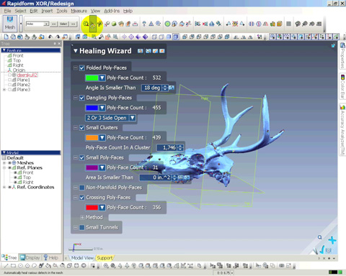Click the << previous button
346x276 pixels.
click(x=54, y=24)
